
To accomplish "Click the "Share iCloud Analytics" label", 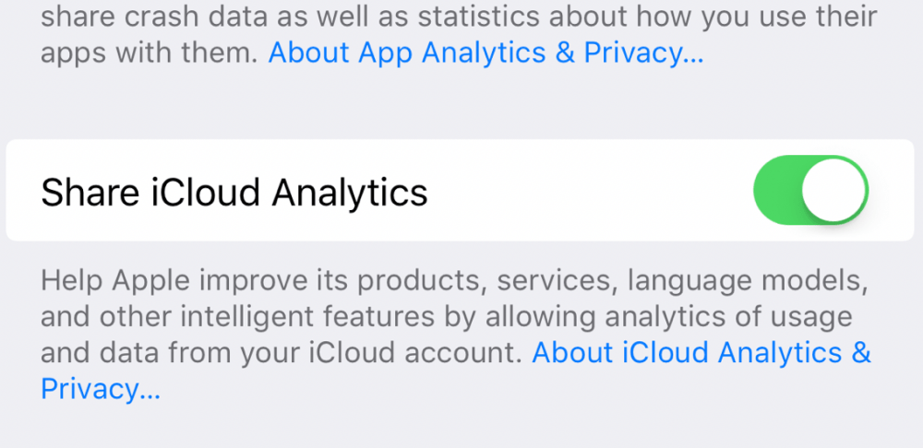I will click(234, 193).
